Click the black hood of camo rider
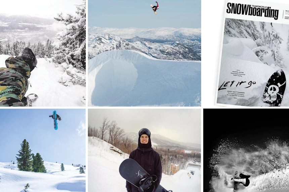This screenshot has width=289, height=192. point(28,58)
